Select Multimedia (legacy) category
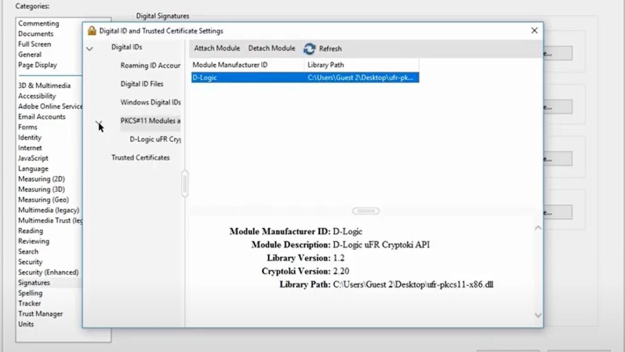Image resolution: width=625 pixels, height=352 pixels. (49, 210)
